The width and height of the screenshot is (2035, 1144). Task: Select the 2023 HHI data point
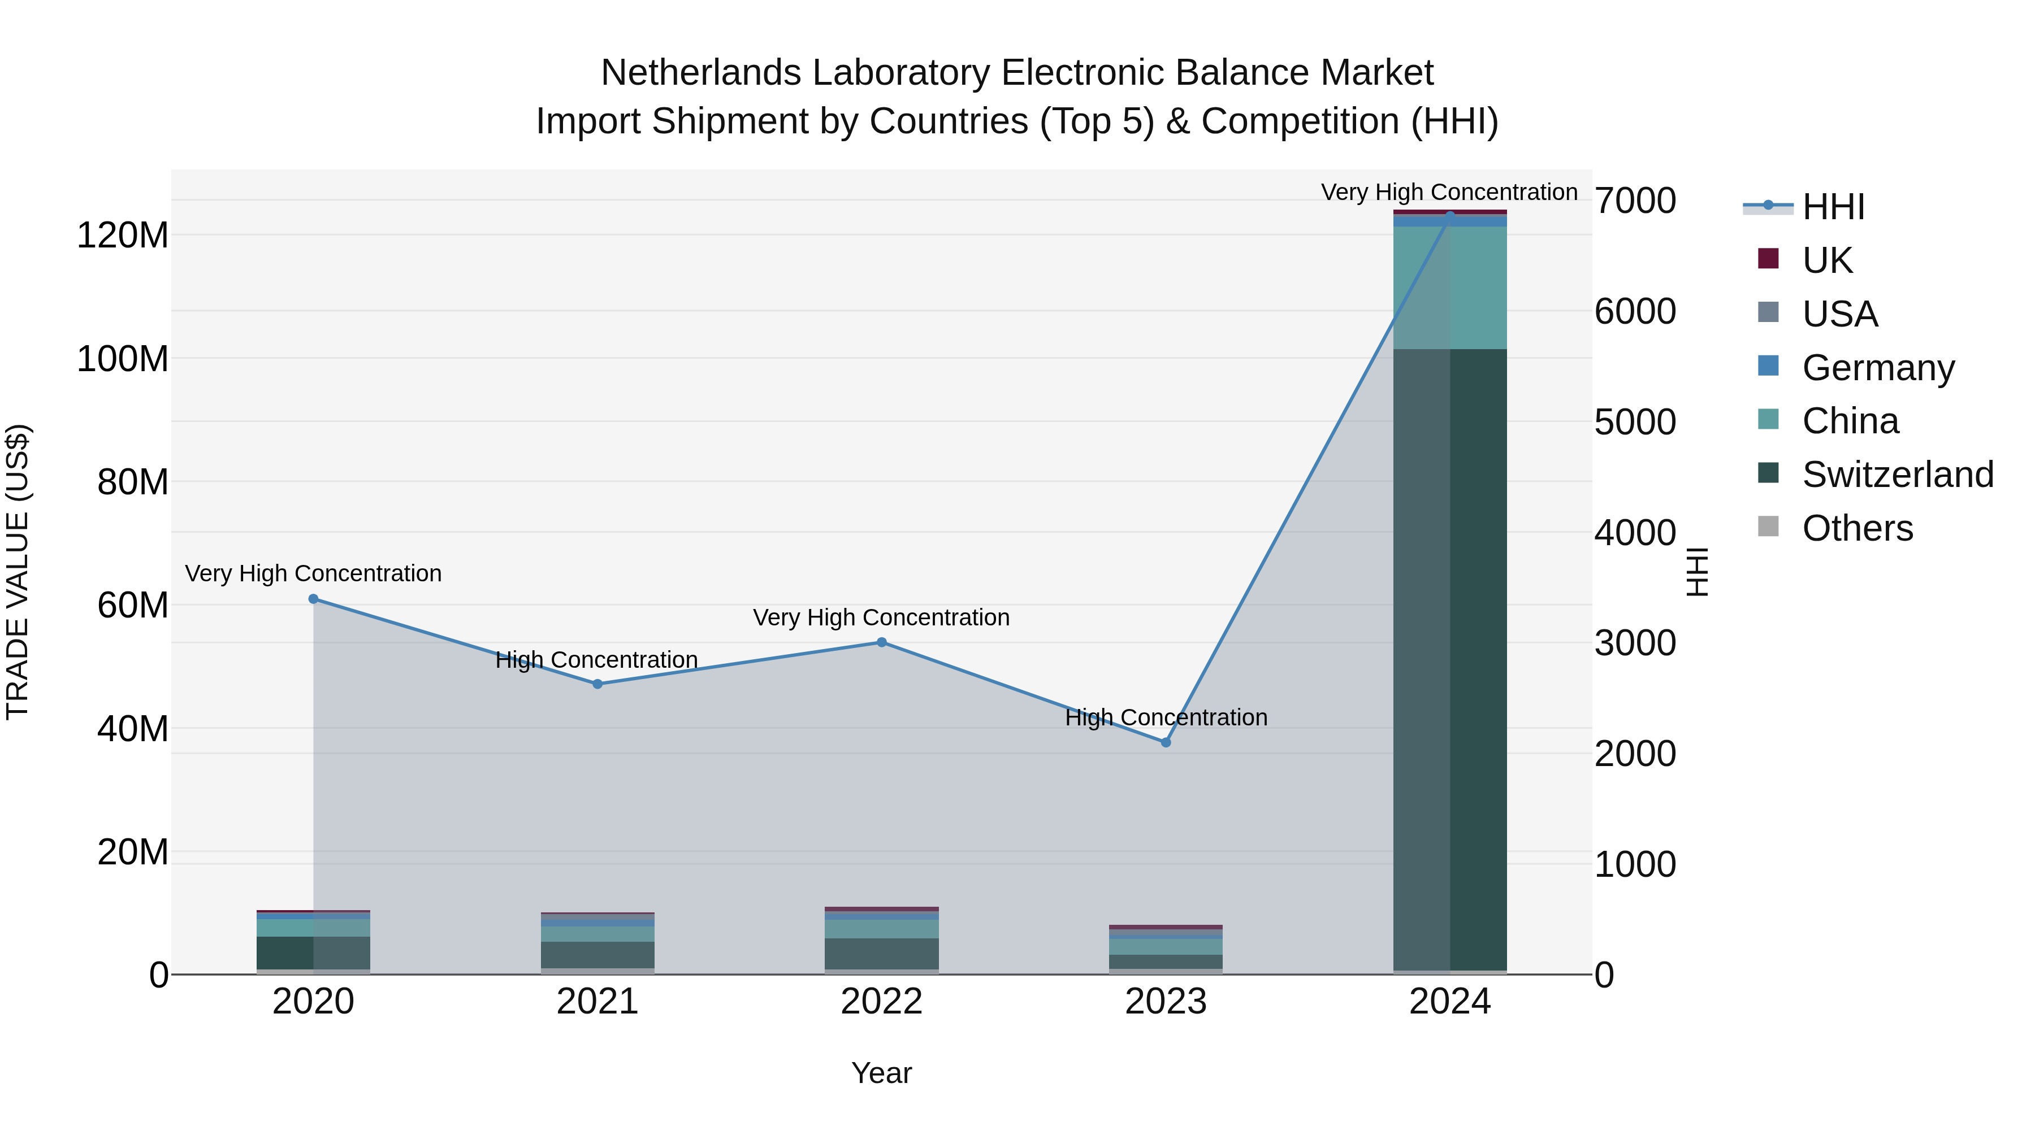(x=1166, y=742)
